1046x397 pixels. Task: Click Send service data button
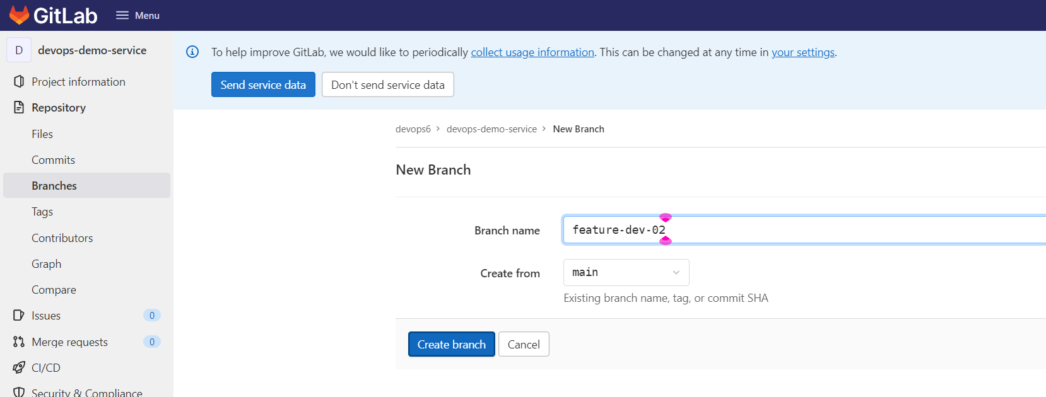point(263,84)
